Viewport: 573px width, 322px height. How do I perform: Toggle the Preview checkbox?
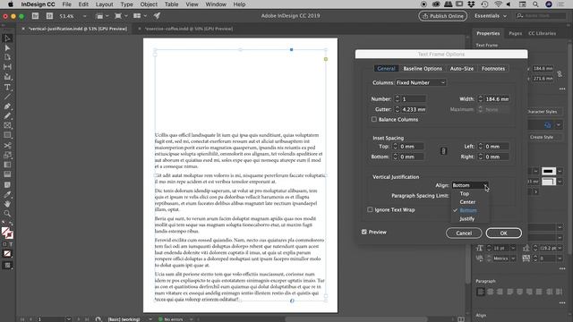point(364,232)
